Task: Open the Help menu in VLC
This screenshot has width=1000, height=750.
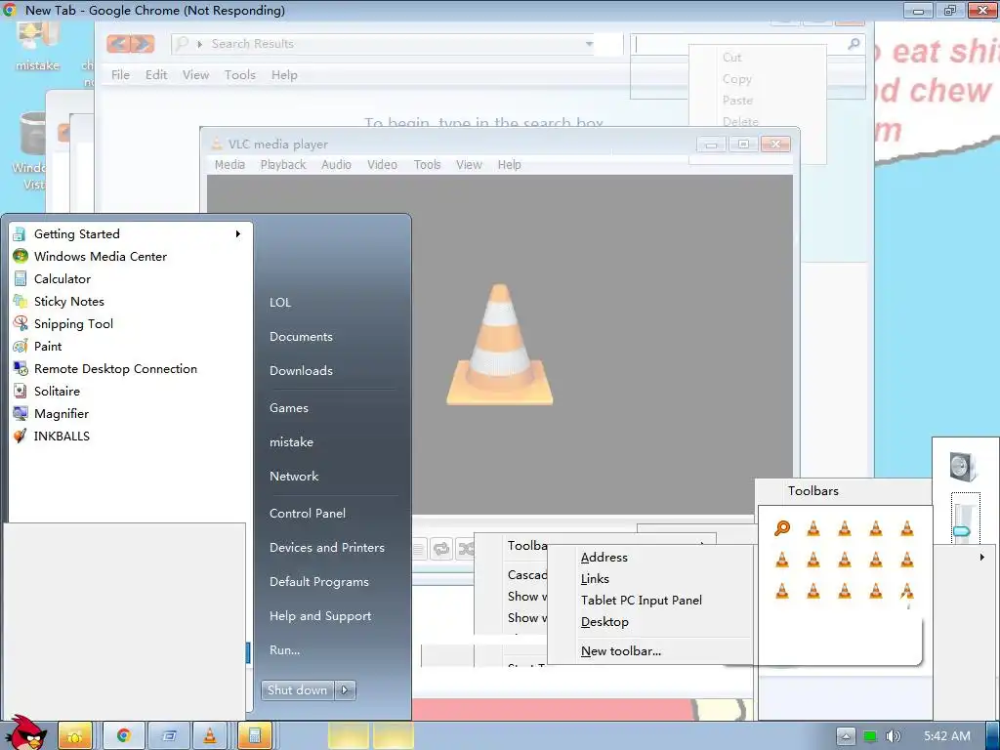Action: click(509, 164)
